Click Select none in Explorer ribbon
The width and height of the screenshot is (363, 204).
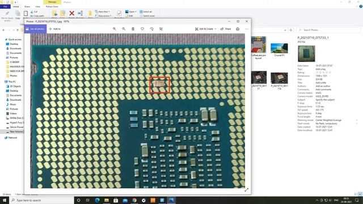click(147, 16)
